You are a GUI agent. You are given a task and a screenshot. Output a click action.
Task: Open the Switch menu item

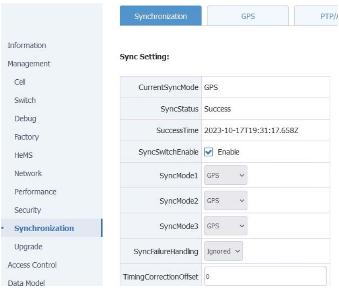[25, 100]
